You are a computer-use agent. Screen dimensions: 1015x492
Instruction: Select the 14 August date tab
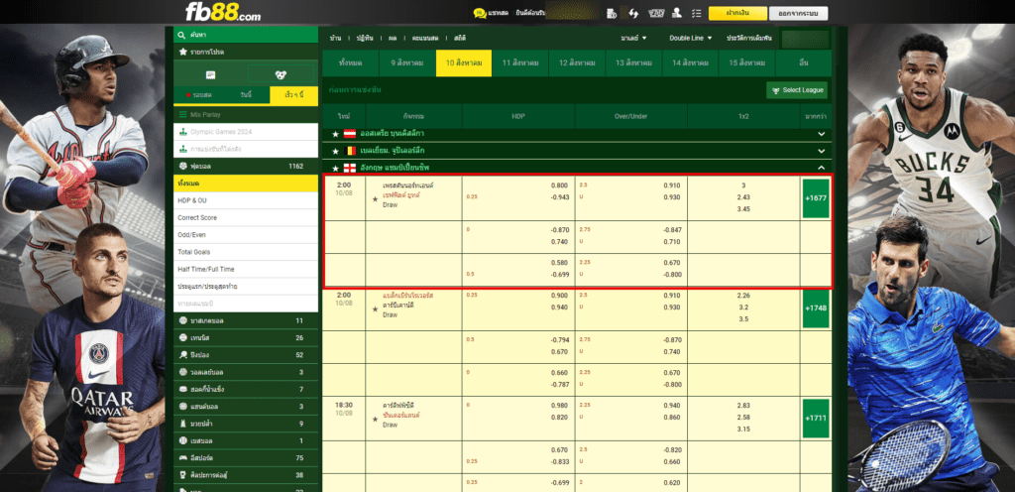point(690,63)
